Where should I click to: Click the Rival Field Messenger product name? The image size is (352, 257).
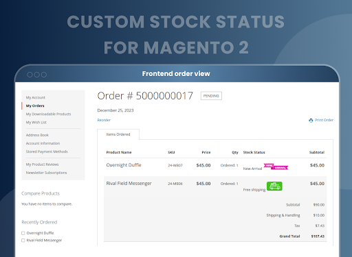coord(129,183)
